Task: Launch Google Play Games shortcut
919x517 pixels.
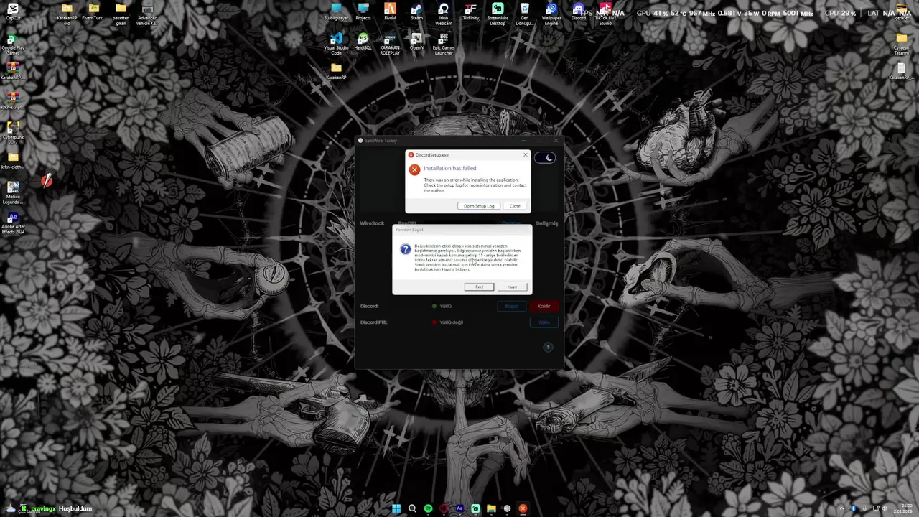Action: click(x=13, y=45)
